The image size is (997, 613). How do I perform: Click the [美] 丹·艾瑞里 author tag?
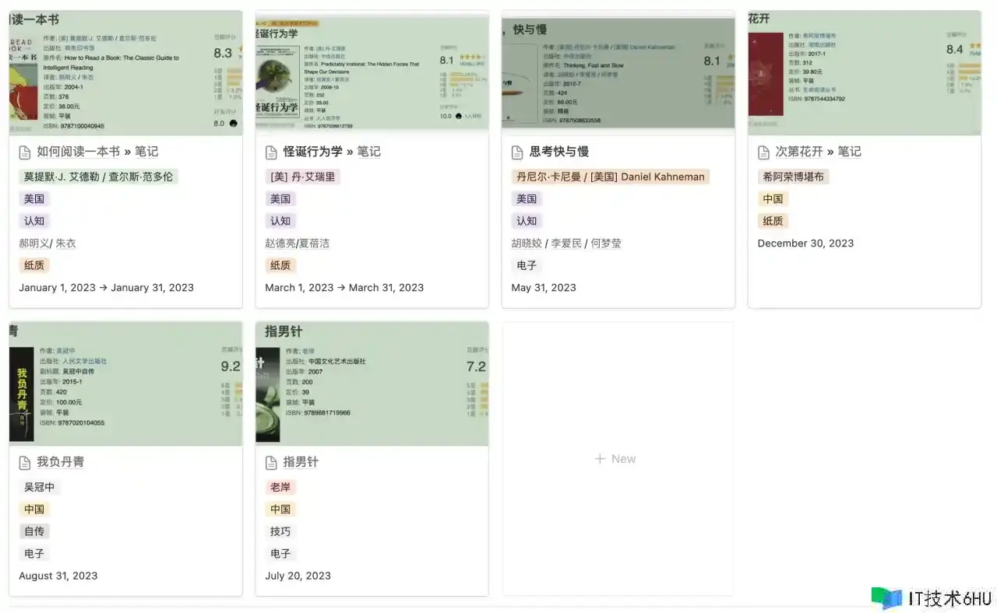point(302,177)
